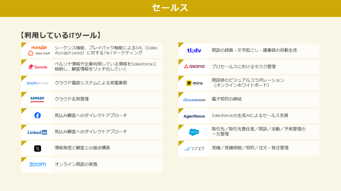Screen dimensions: 341x191
Task: Click the Sansan logo
Action: (x=37, y=99)
